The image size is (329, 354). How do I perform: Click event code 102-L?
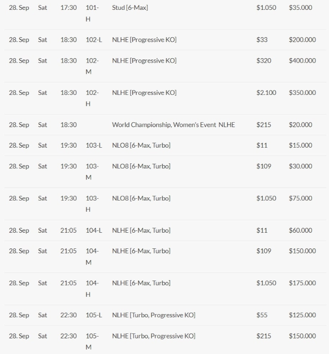(94, 40)
